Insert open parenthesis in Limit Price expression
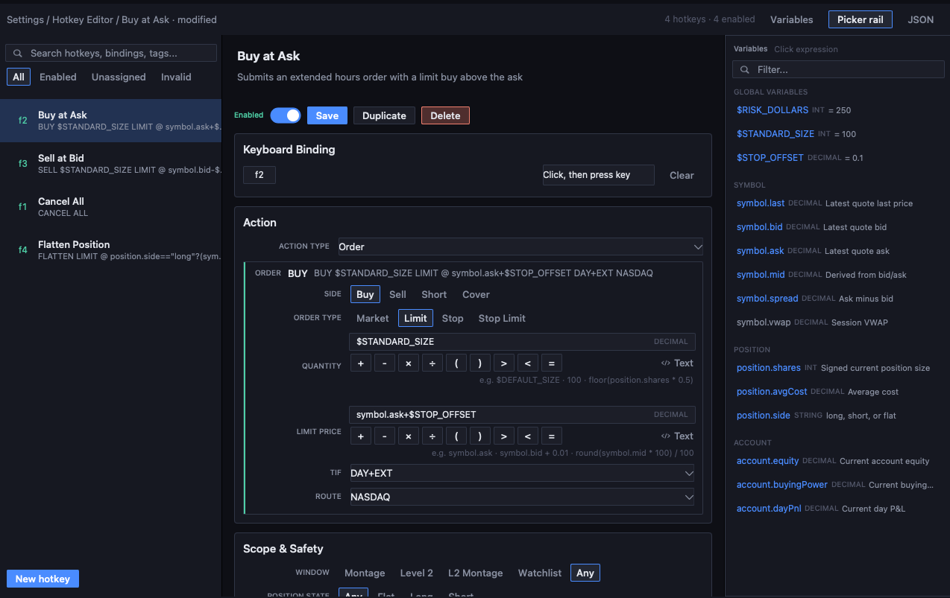The width and height of the screenshot is (950, 598). 456,436
